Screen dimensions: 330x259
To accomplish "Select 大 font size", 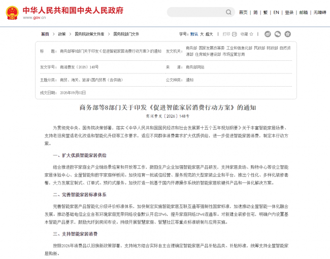I will [202, 34].
